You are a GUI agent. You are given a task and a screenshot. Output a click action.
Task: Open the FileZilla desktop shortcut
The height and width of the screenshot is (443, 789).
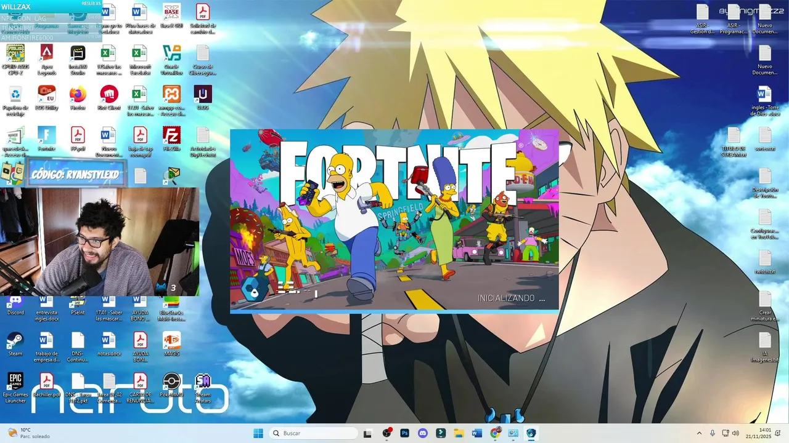171,139
